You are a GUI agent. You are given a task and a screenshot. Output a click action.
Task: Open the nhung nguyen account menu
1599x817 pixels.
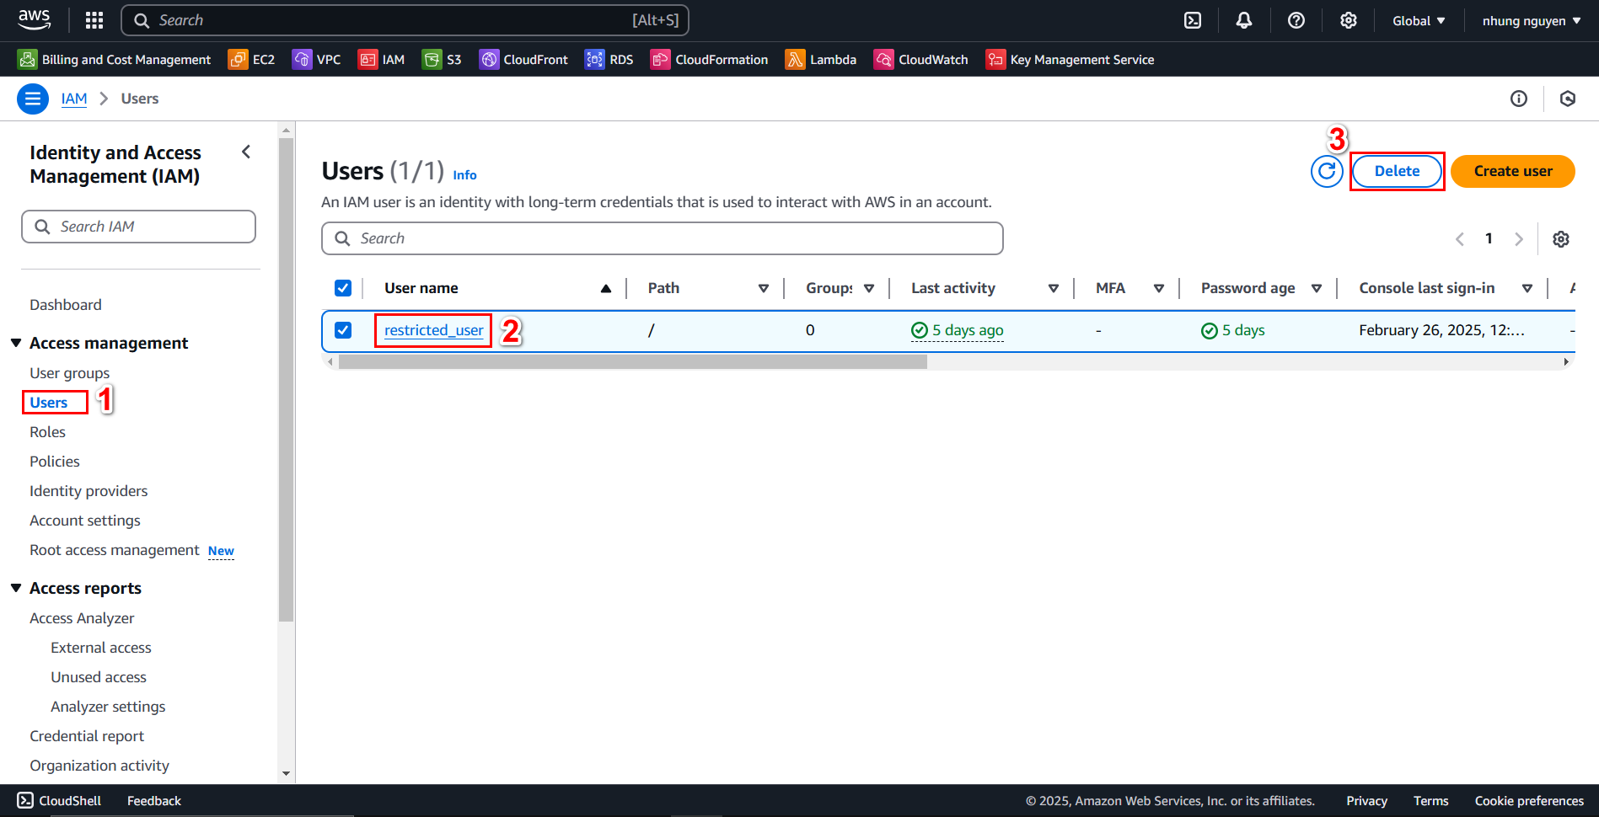point(1532,20)
